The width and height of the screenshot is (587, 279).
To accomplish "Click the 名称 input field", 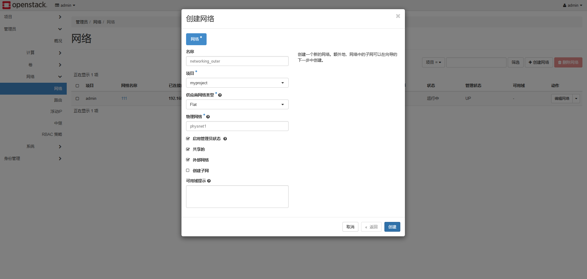I will (x=237, y=61).
